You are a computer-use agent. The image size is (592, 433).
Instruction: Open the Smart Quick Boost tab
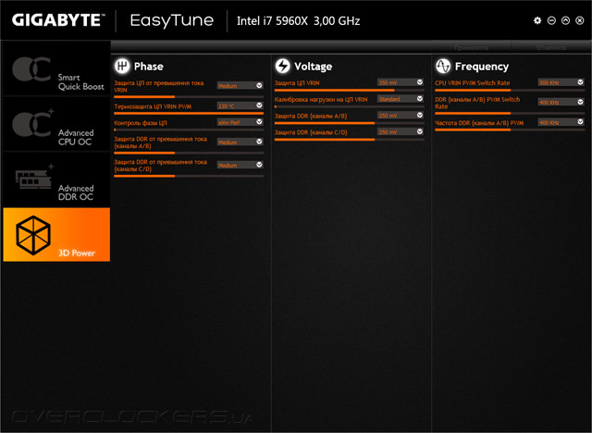[x=56, y=68]
